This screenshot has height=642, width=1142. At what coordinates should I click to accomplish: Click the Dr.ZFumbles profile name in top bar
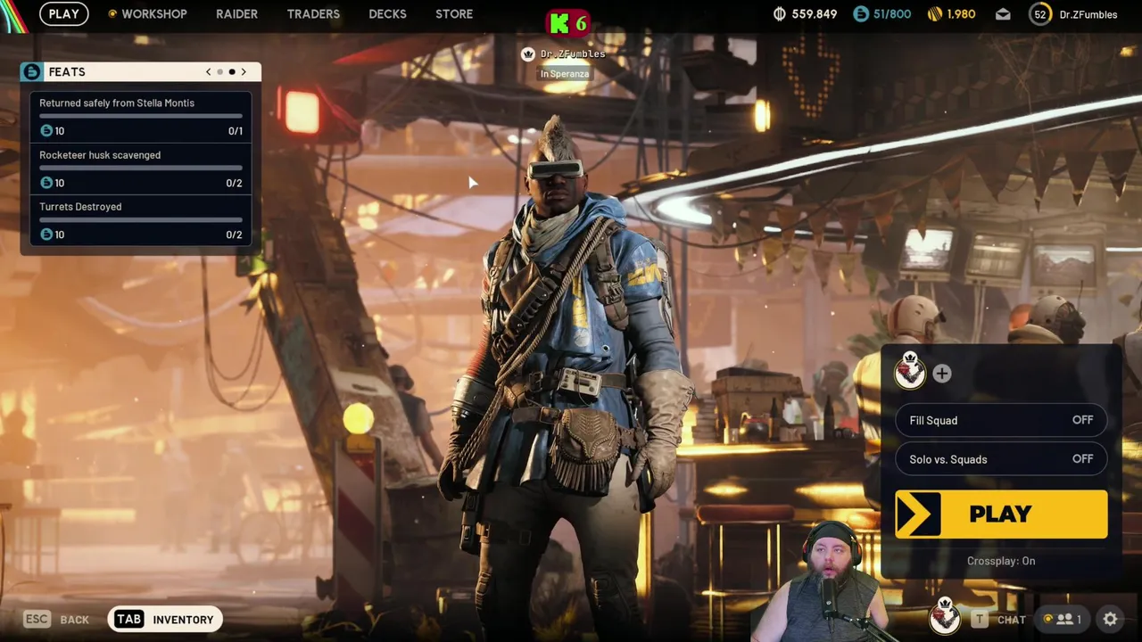(1088, 14)
